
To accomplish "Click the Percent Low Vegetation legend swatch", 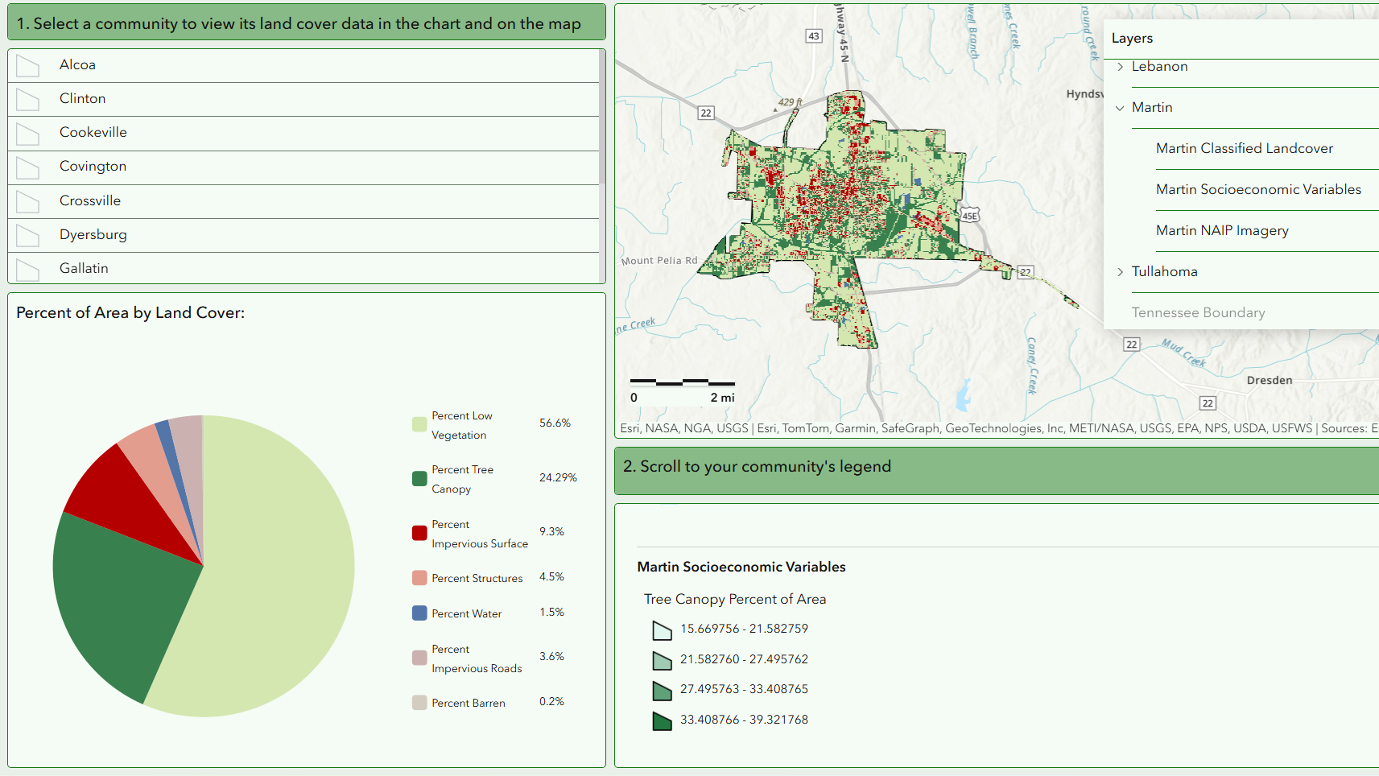I will (419, 423).
